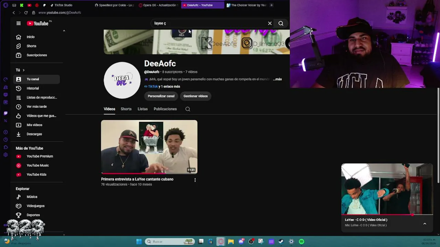
Task: Switch to The Choicer Voicer tab
Action: click(x=247, y=5)
